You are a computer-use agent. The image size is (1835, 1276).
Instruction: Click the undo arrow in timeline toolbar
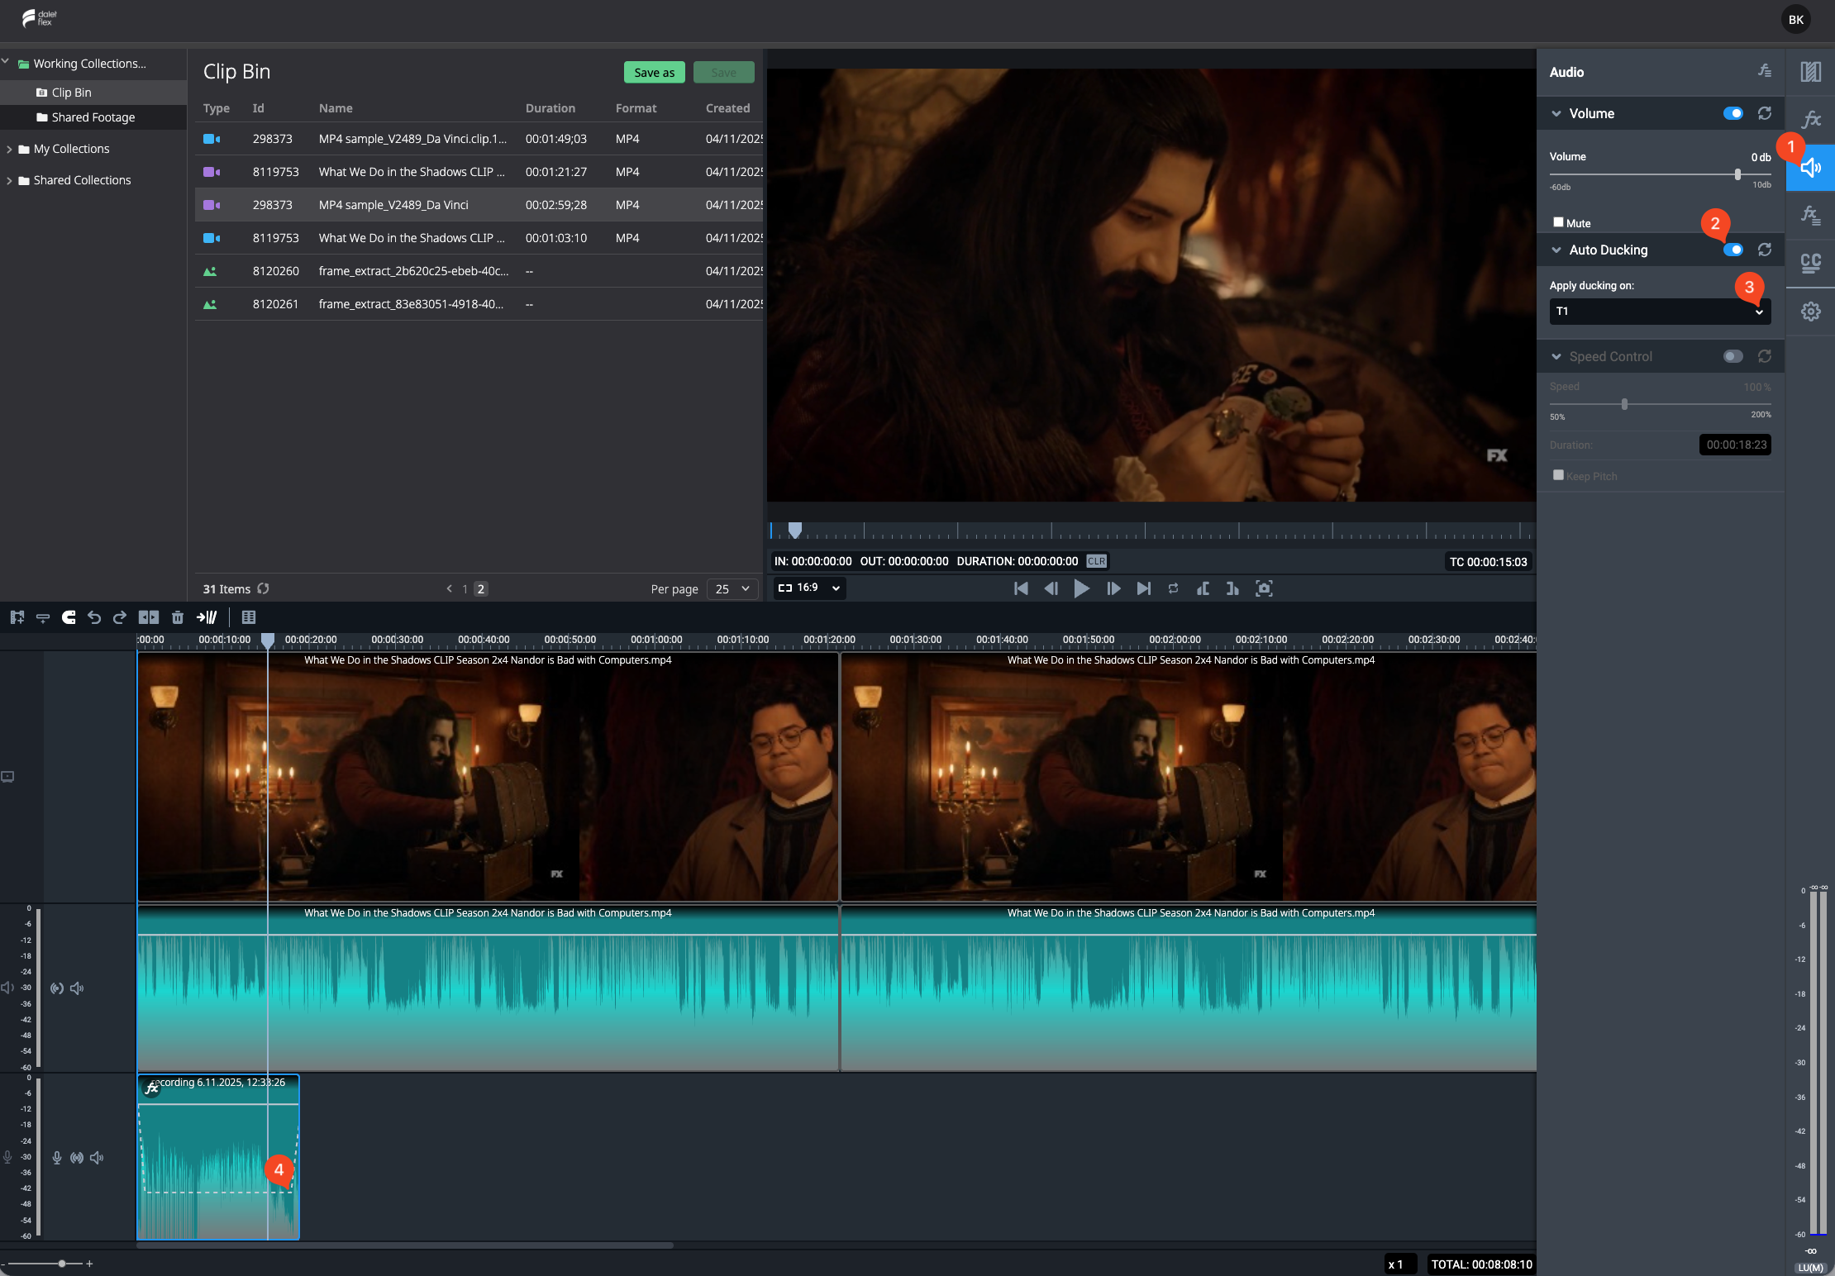[x=94, y=617]
